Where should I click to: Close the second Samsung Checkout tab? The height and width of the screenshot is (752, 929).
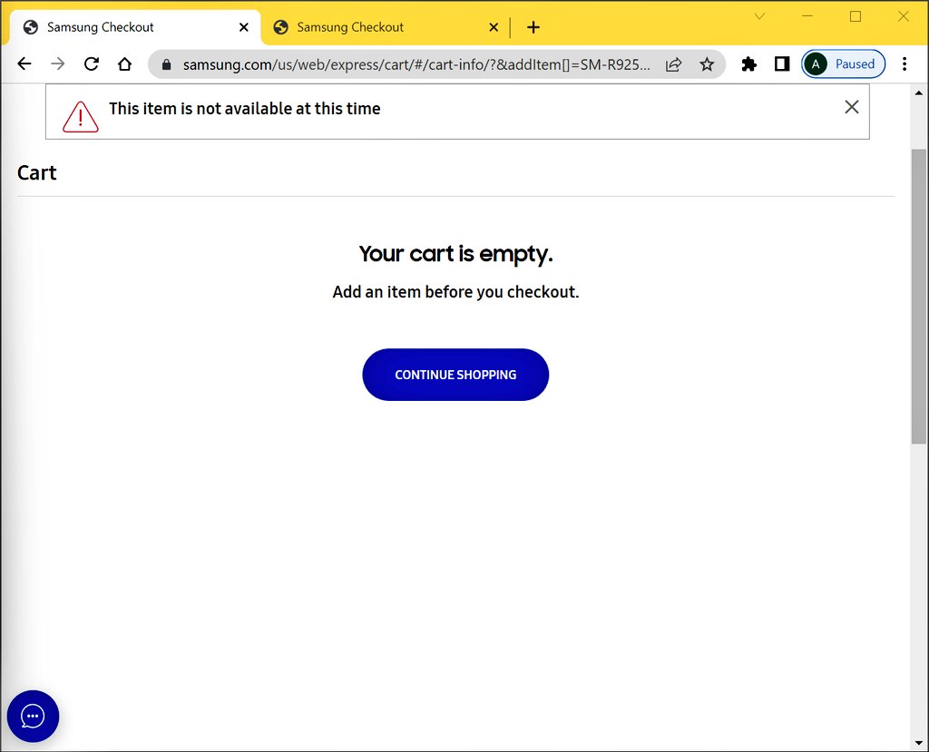point(494,27)
